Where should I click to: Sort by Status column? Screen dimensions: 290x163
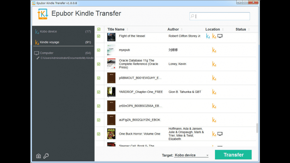click(242, 29)
